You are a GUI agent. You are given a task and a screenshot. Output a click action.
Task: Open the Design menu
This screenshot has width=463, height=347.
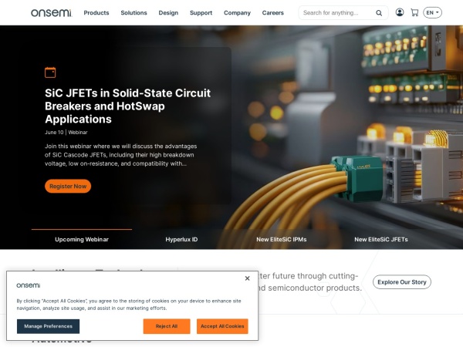click(168, 12)
